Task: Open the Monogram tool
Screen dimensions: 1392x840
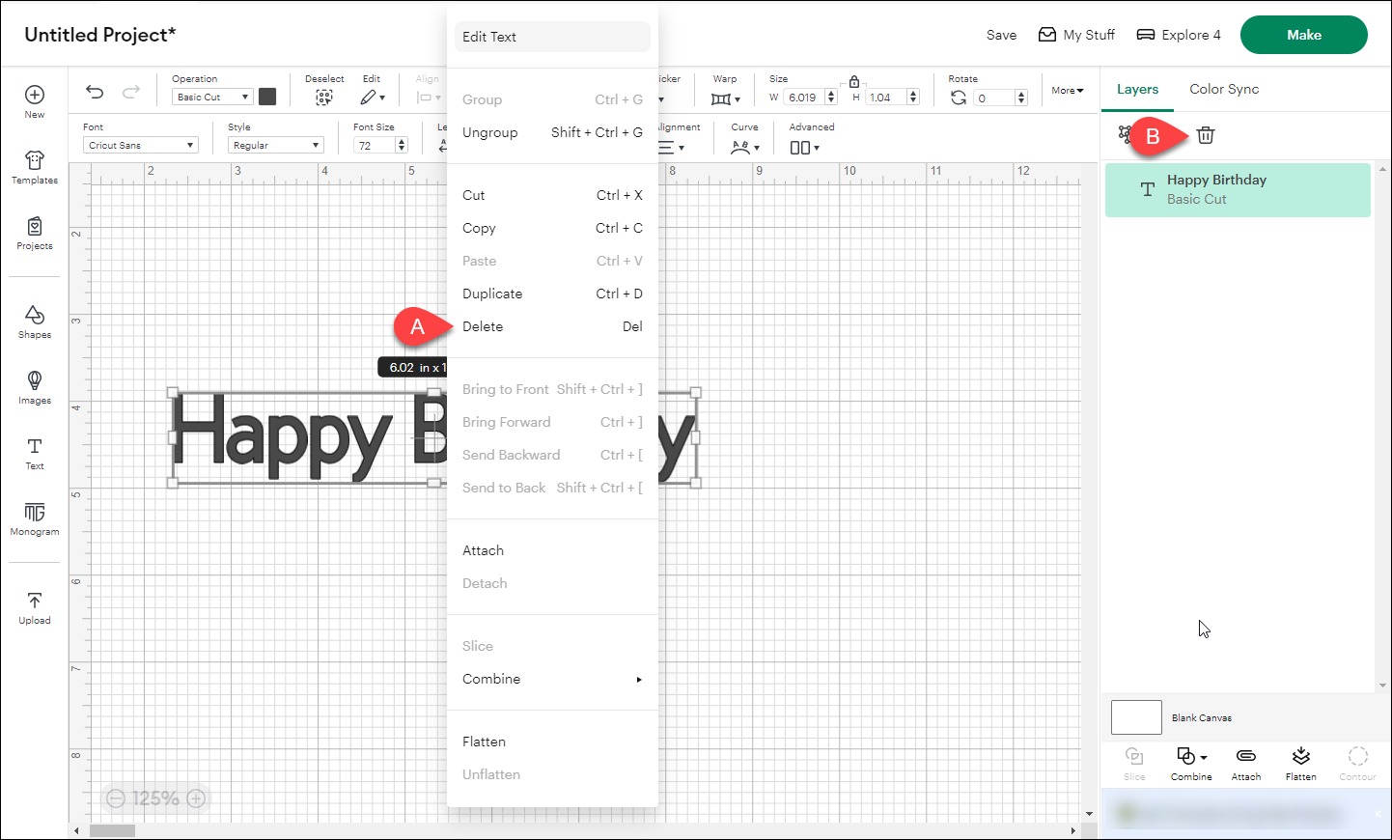Action: pos(35,518)
